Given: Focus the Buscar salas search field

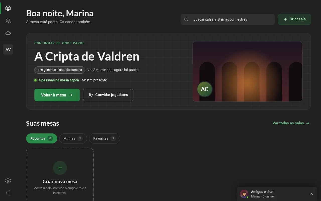Looking at the screenshot, I should 228,19.
